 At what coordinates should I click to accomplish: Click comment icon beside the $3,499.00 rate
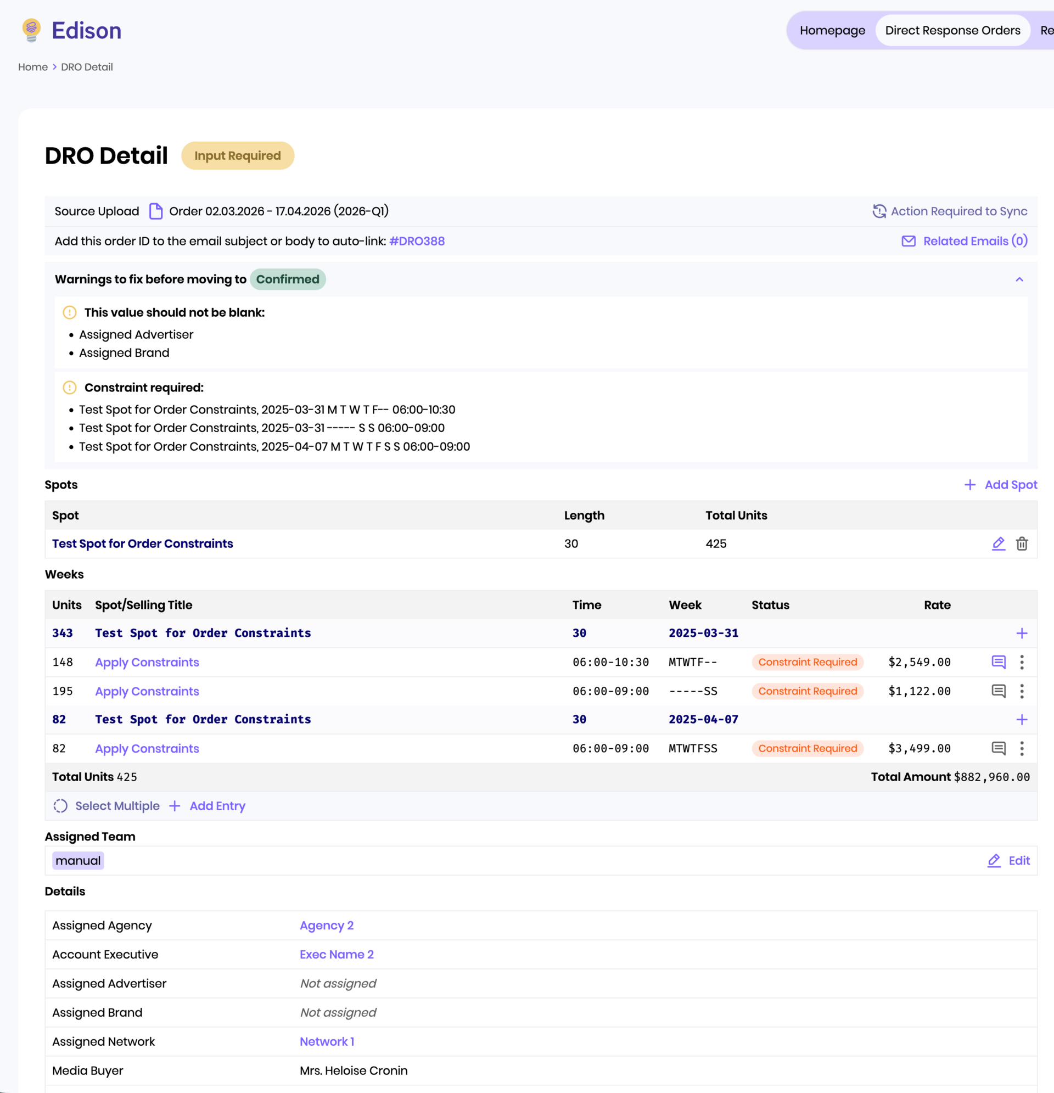click(998, 748)
